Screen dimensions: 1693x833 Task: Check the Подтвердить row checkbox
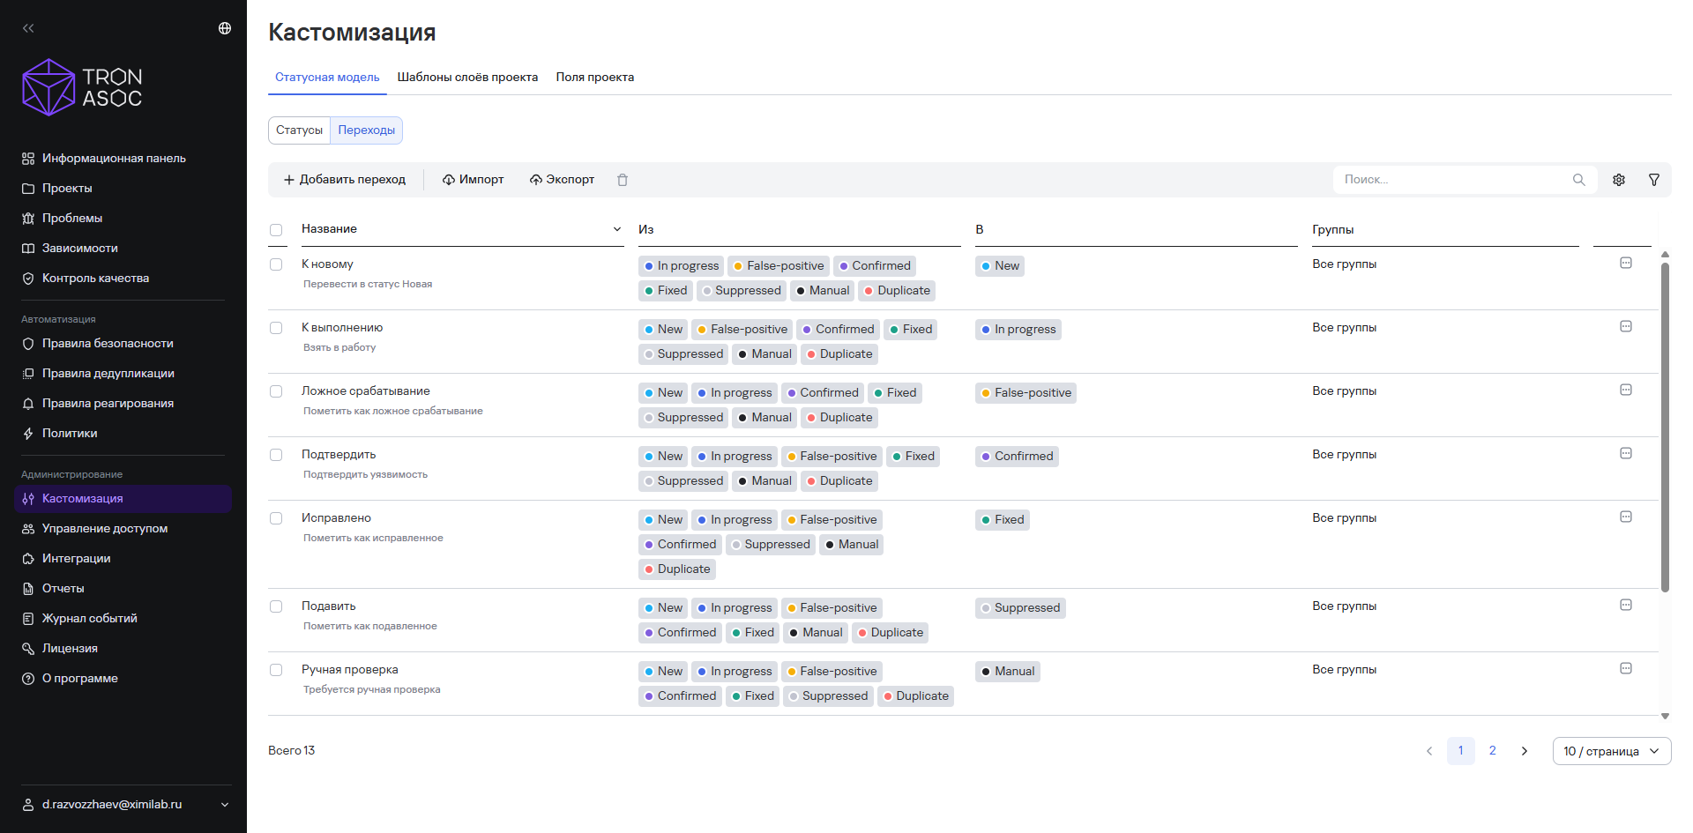click(276, 455)
